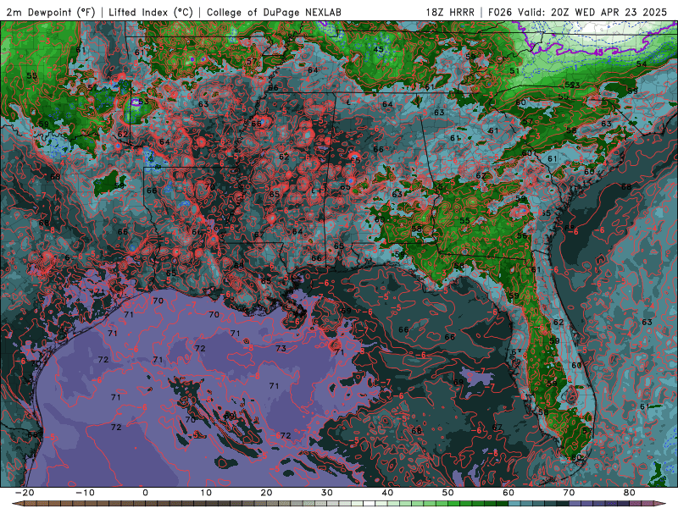Click the '80' label on the color scale
This screenshot has height=508, width=678.
point(630,493)
